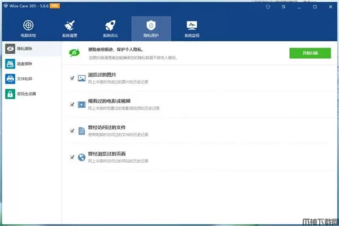Click the globe icon beside 曾经浏览过的页面
339x226 pixels.
point(81,157)
